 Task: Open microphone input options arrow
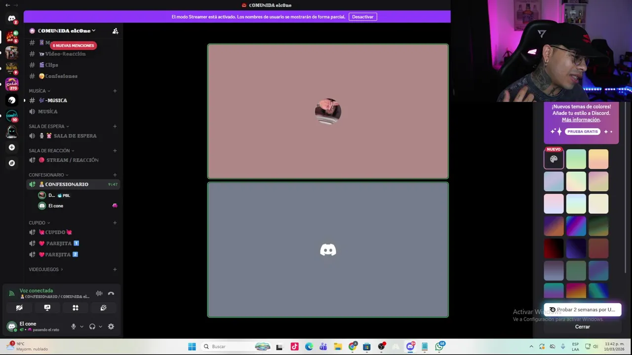pos(81,326)
